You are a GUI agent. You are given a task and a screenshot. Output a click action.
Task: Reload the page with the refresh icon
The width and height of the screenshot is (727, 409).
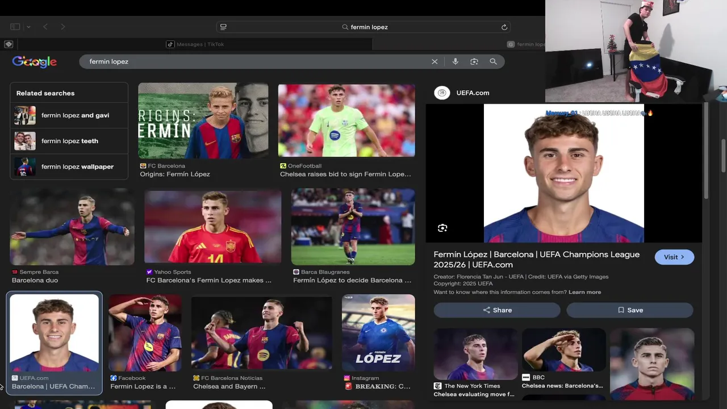click(x=504, y=27)
